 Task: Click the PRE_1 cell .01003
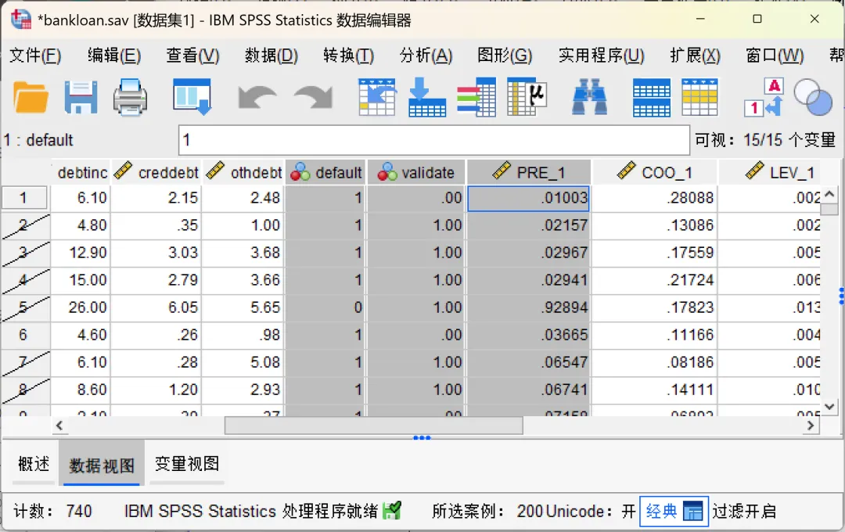click(x=529, y=198)
